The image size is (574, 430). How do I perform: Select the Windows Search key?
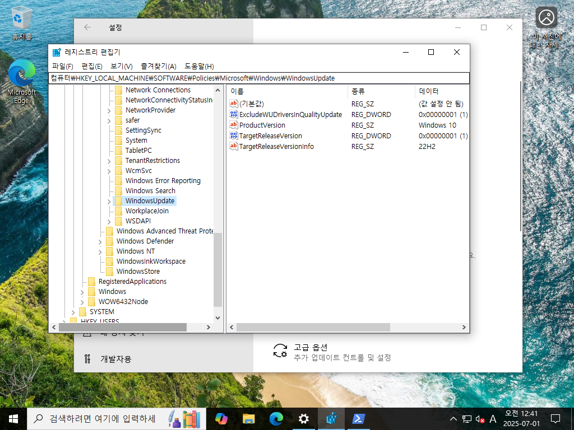point(150,190)
